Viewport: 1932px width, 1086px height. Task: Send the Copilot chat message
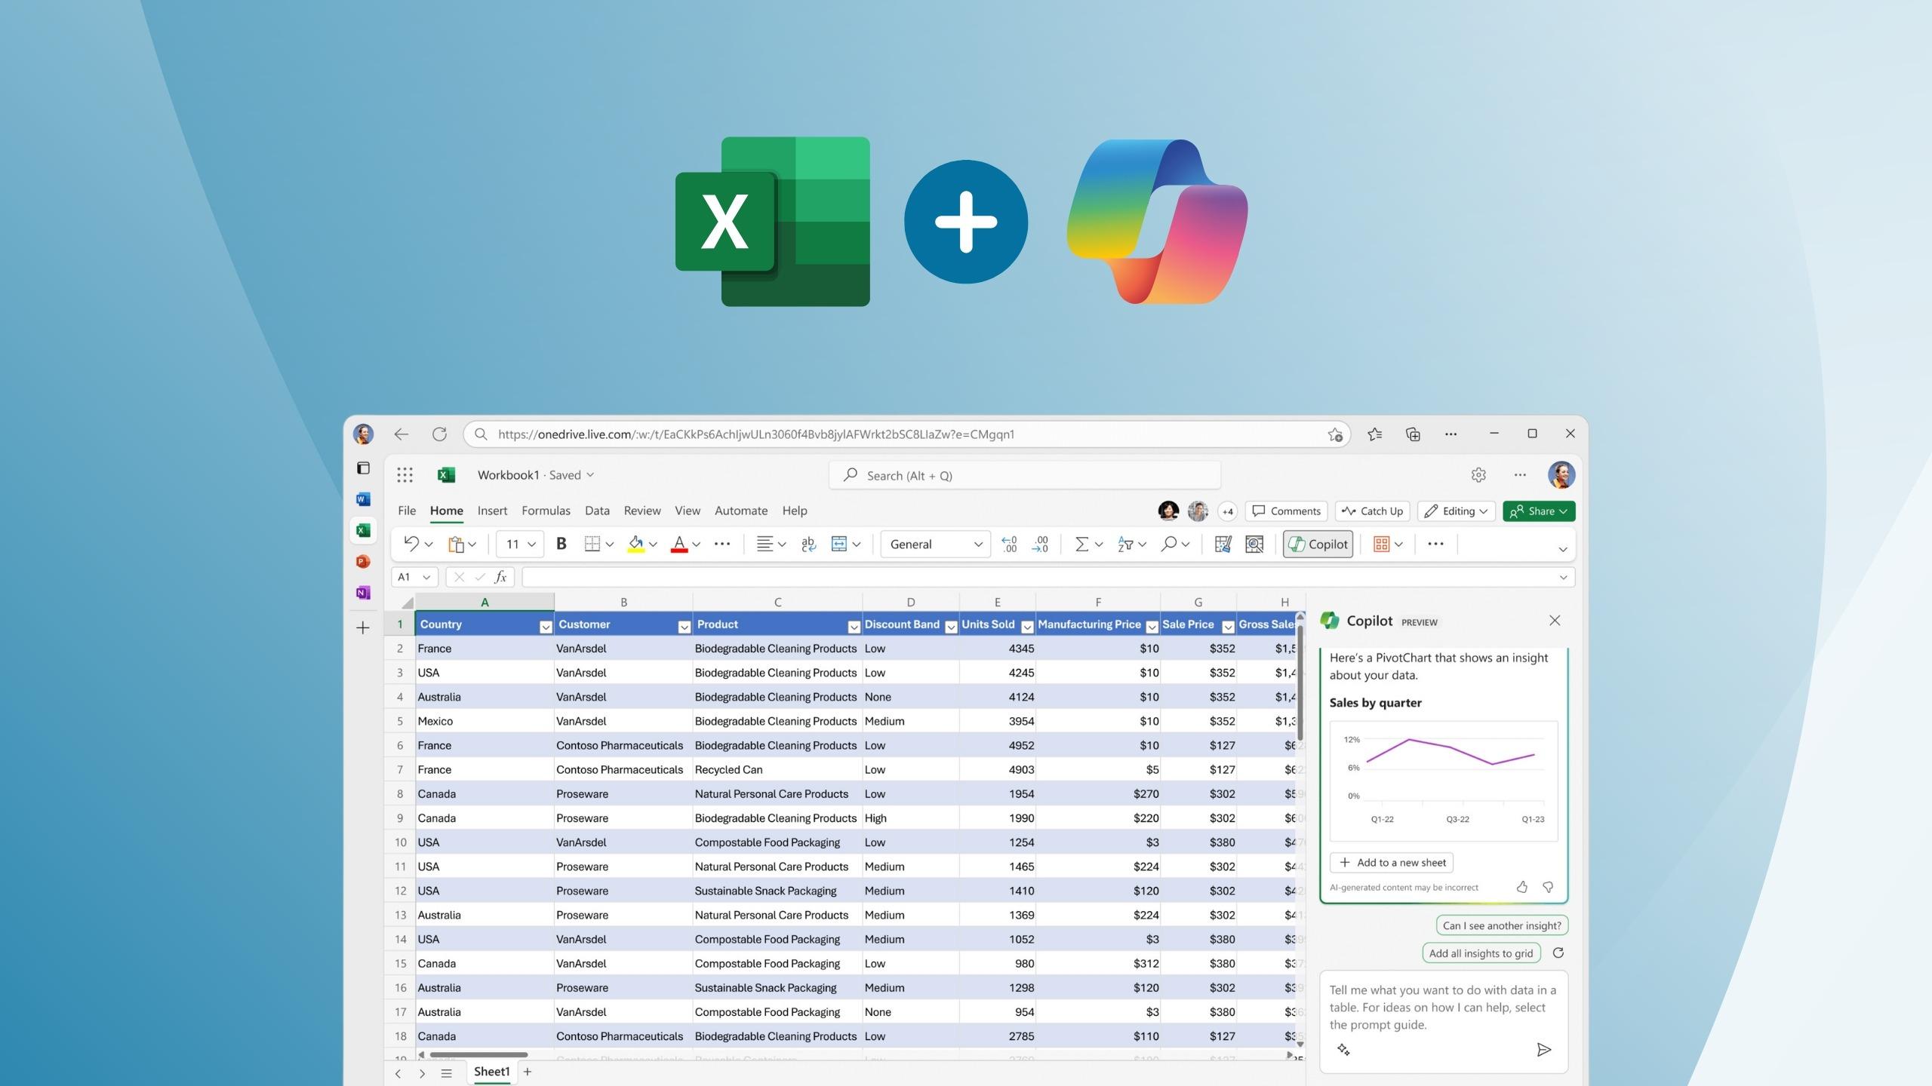click(1543, 1050)
